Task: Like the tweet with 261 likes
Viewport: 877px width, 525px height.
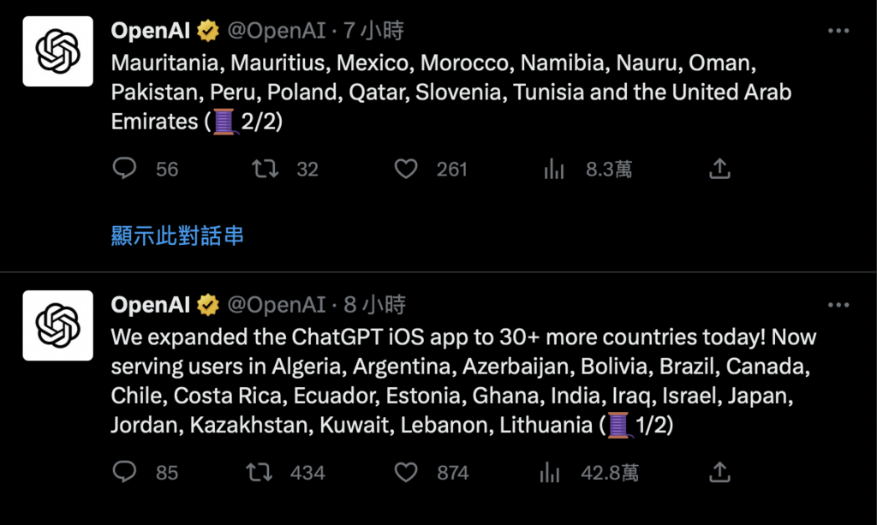Action: (x=406, y=169)
